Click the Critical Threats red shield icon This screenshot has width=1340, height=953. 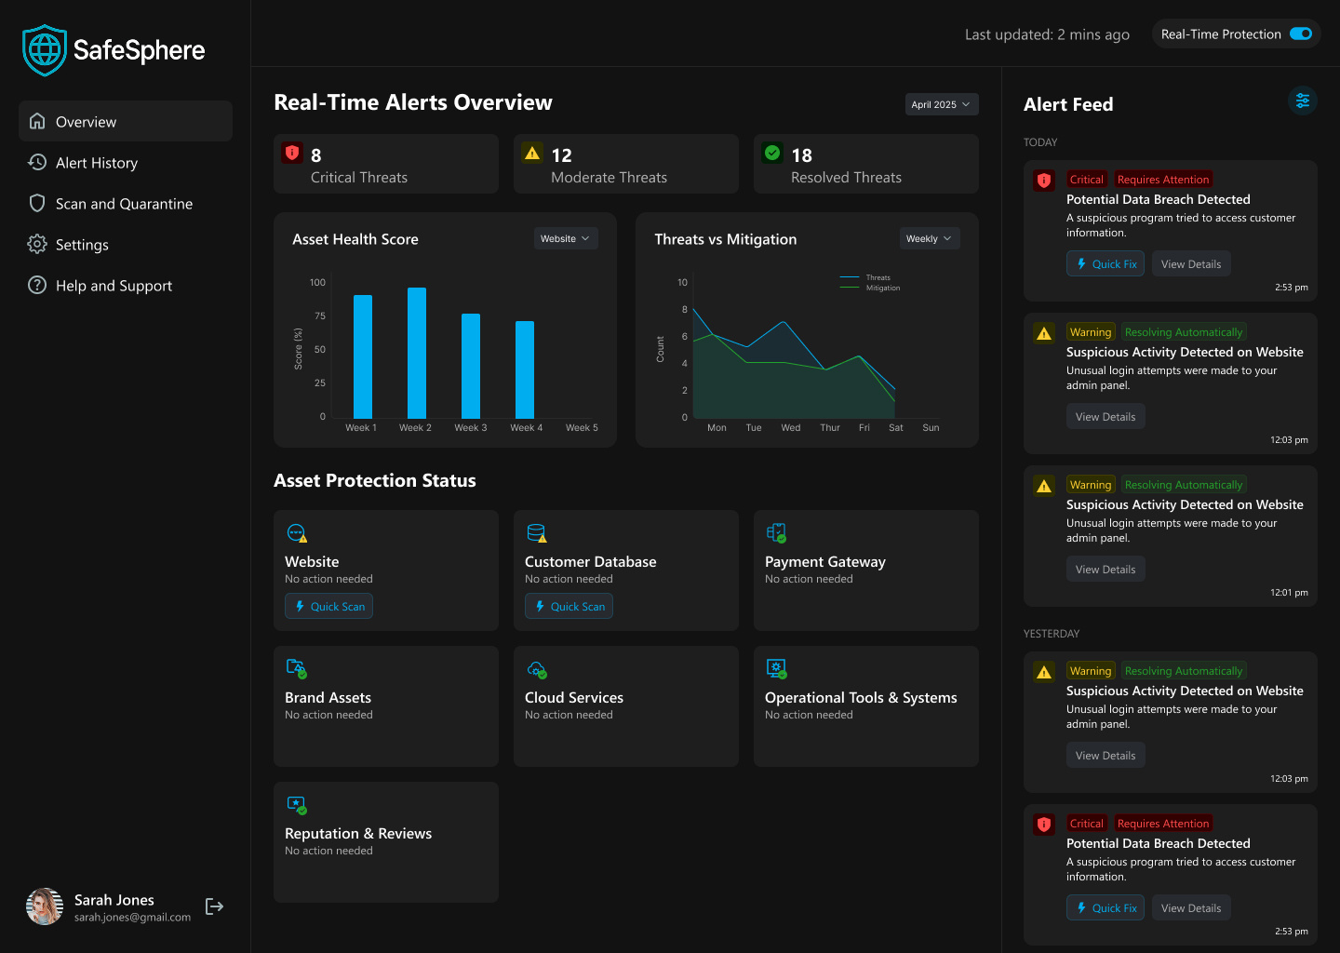pyautogui.click(x=292, y=153)
